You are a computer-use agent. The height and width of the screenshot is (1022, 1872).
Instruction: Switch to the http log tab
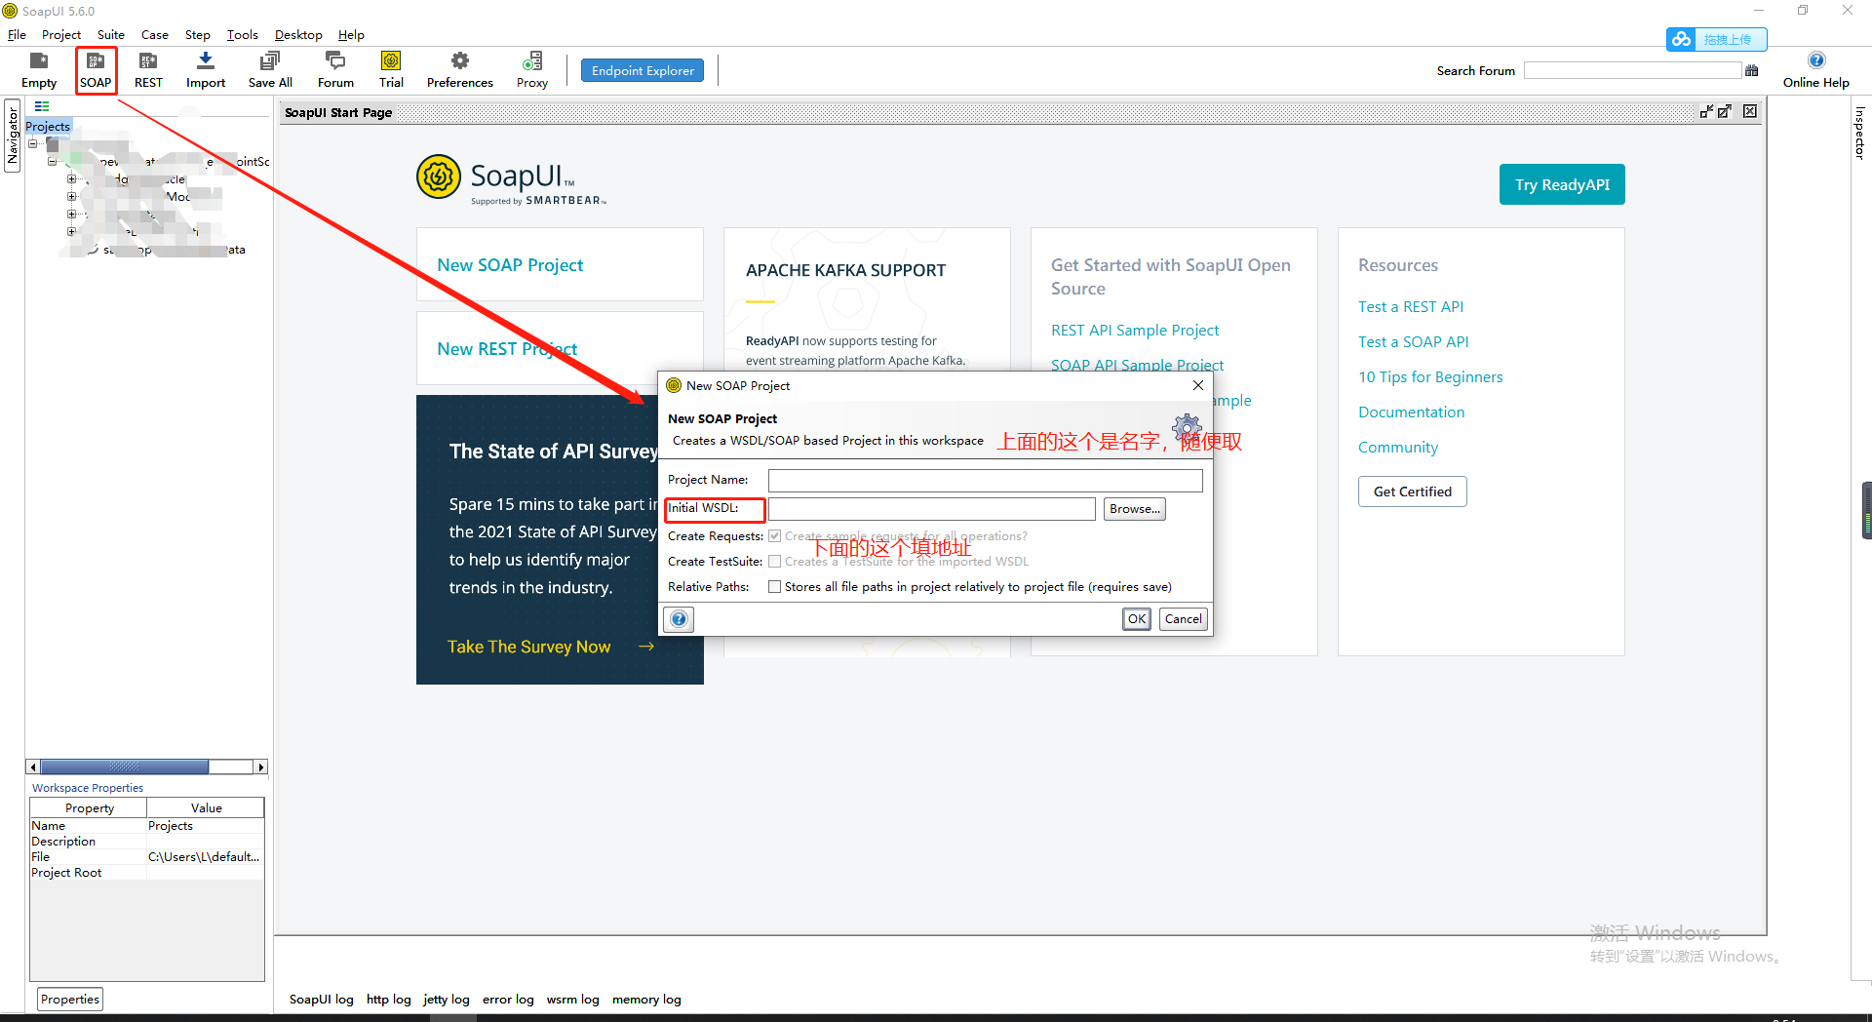click(388, 1000)
